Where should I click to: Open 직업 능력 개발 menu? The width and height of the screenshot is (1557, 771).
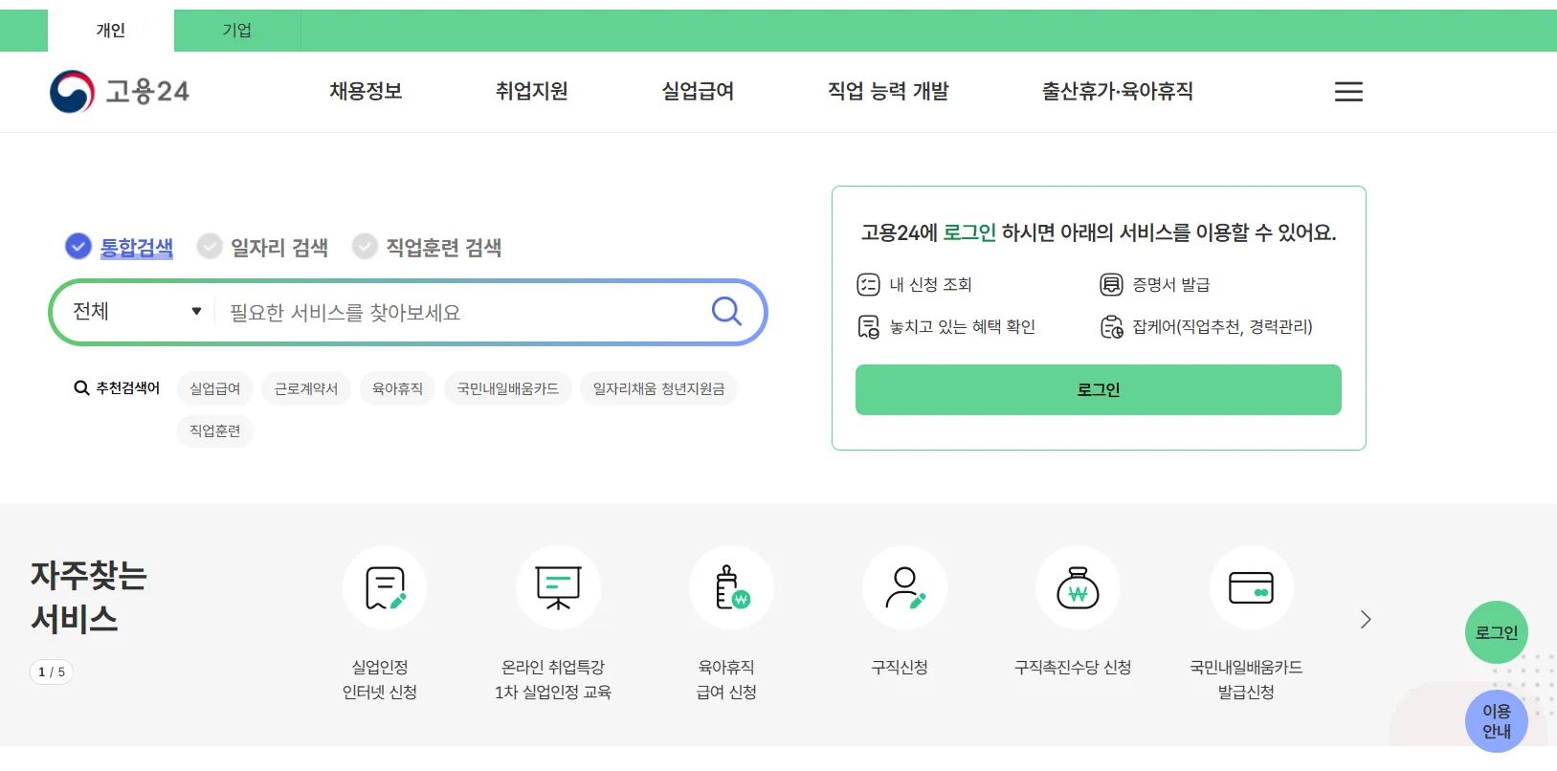tap(888, 91)
